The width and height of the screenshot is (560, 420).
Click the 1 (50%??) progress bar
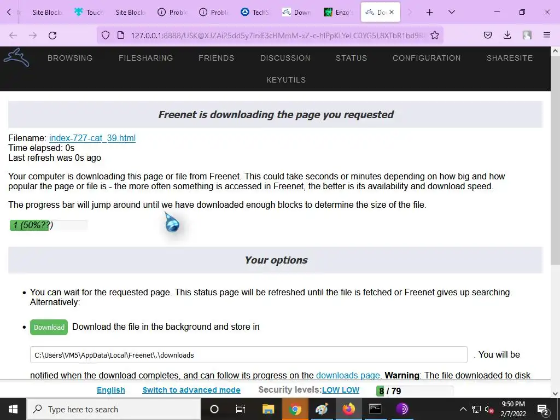pos(49,225)
